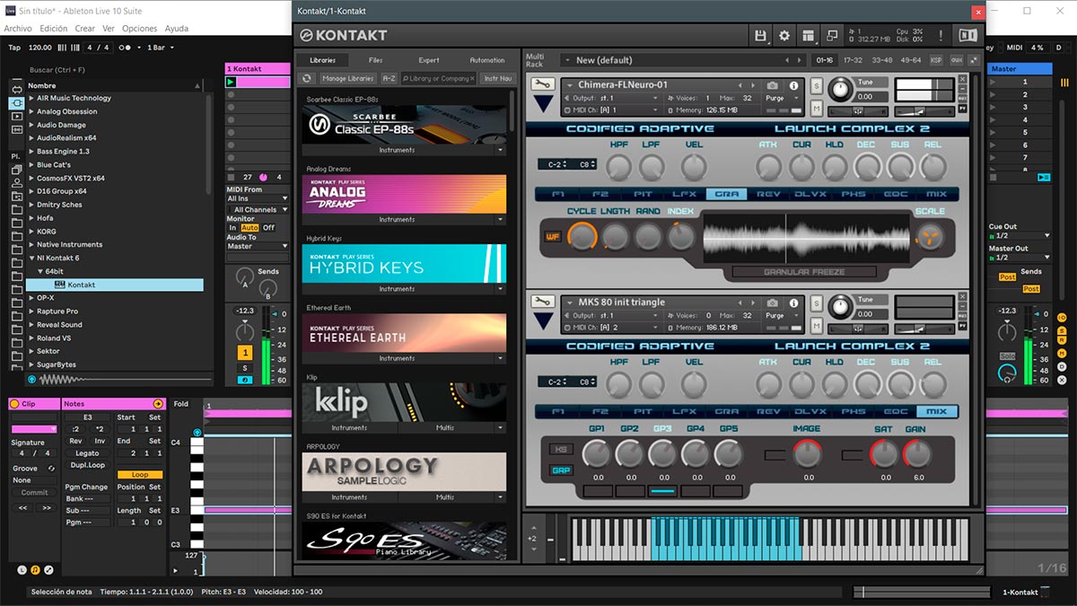Click the Ableton clip stop button under slots
The image size is (1077, 606).
[231, 177]
